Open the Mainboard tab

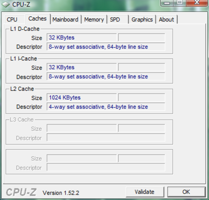coord(65,20)
